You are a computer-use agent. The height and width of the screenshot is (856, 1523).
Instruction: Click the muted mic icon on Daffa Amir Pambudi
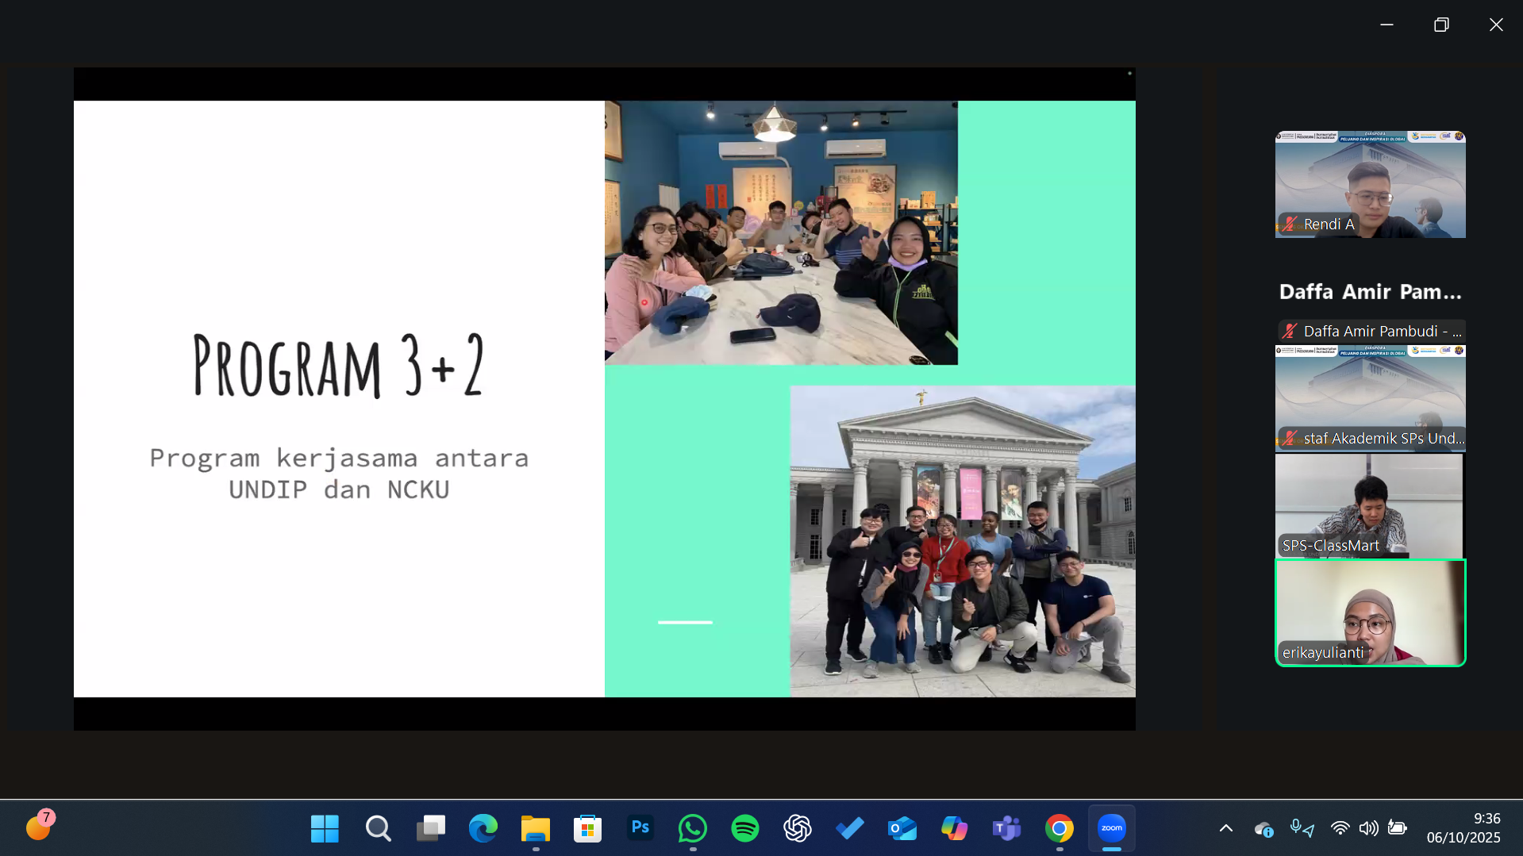pyautogui.click(x=1290, y=332)
